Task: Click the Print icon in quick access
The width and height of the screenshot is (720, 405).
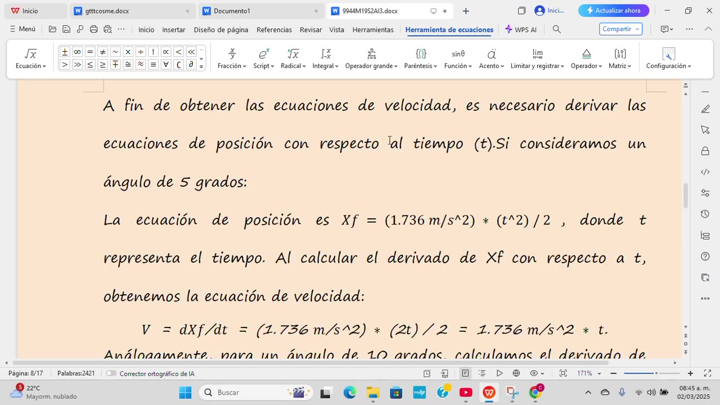Action: (93, 29)
